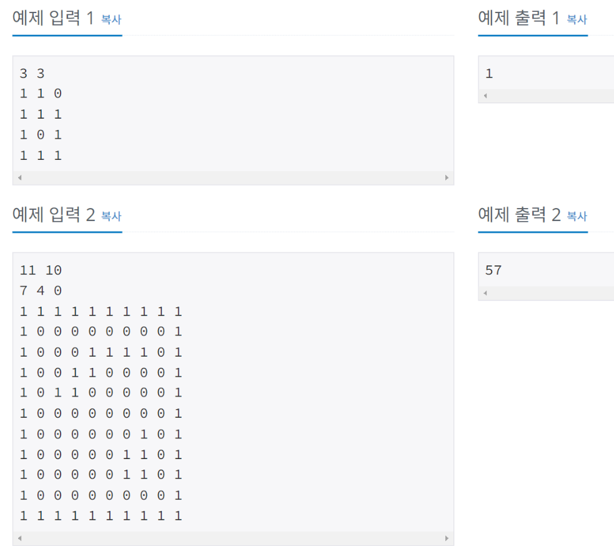The width and height of the screenshot is (614, 554).
Task: Click the left scroll arrow under 예제 입력 2
Action: click(19, 538)
